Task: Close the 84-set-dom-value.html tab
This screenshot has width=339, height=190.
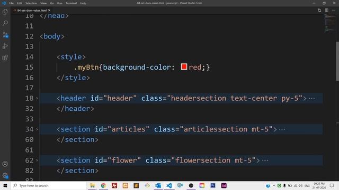Action: coord(49,10)
